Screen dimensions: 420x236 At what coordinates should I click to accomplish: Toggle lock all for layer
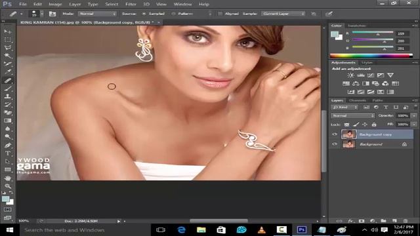tap(374, 125)
